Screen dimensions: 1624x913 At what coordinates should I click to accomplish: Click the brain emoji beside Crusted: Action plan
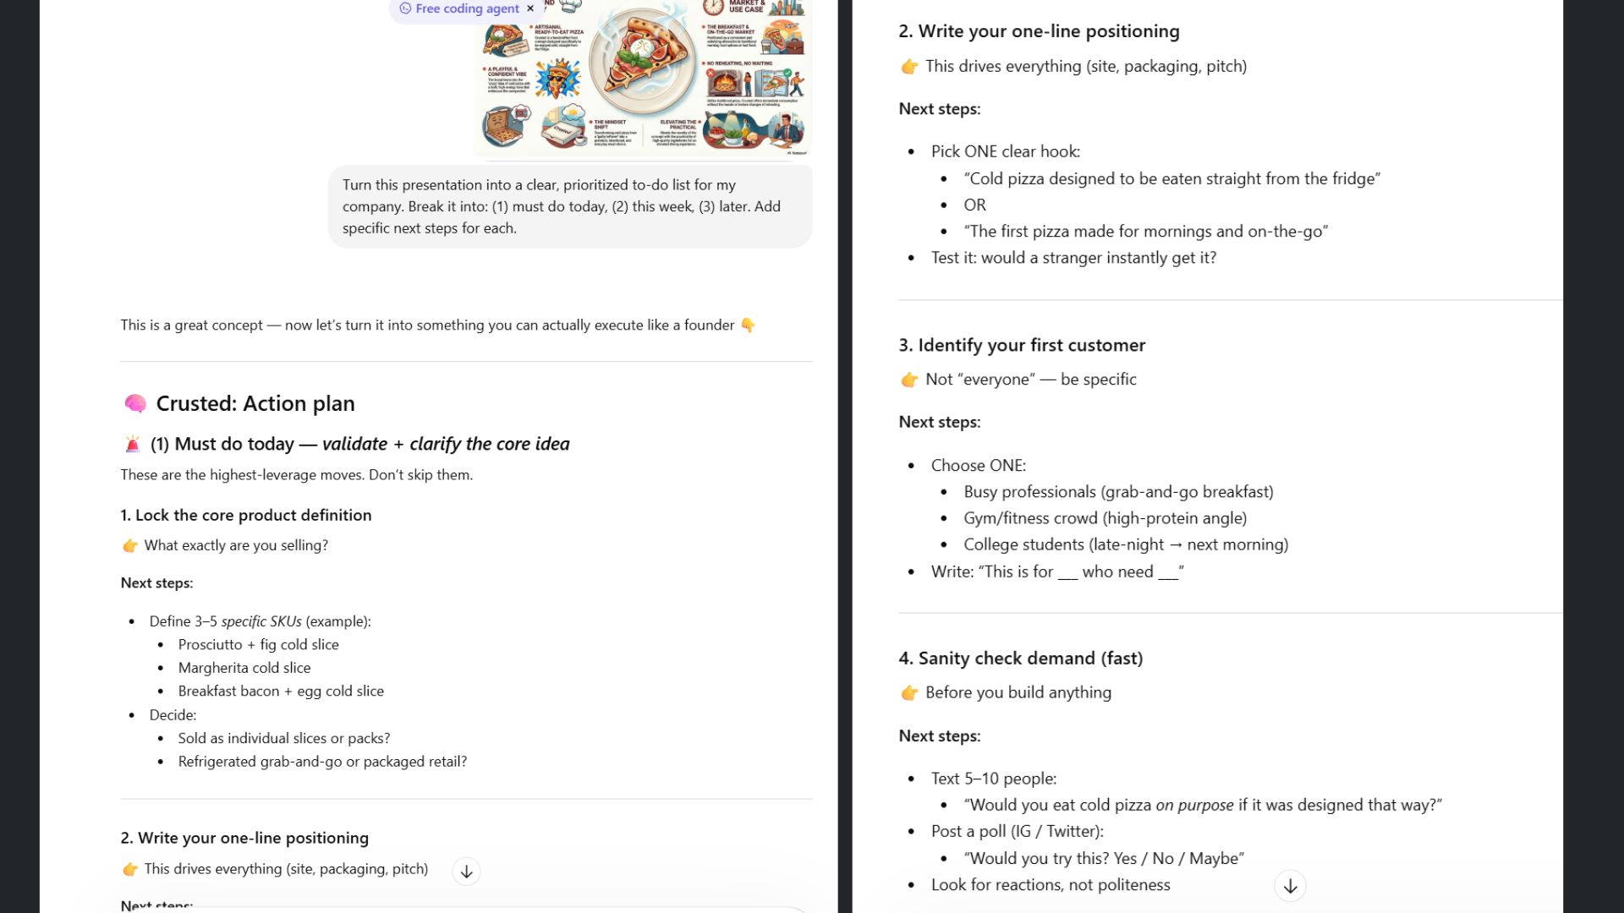[134, 404]
